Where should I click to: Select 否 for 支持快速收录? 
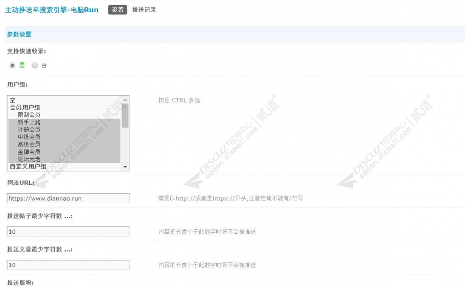(35, 65)
